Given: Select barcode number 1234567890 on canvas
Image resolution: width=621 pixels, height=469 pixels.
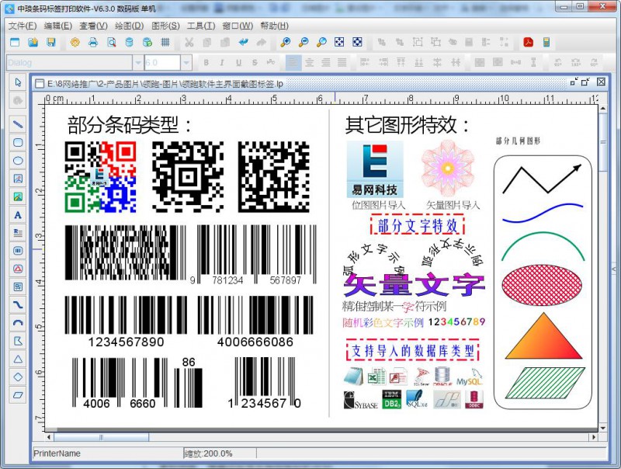Looking at the screenshot, I should [126, 342].
